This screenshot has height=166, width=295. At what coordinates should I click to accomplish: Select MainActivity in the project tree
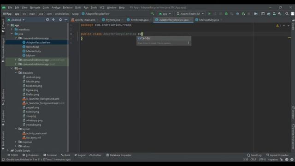pos(34,51)
